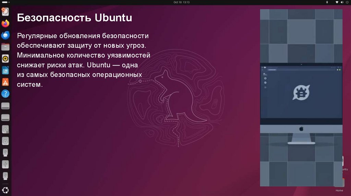Launch Rhythmbox music player
Image resolution: width=351 pixels, height=196 pixels.
5,59
